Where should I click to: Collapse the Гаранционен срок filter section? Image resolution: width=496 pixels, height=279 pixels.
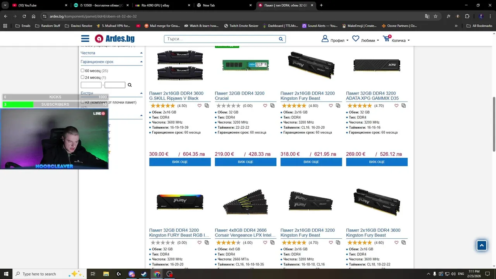click(141, 62)
